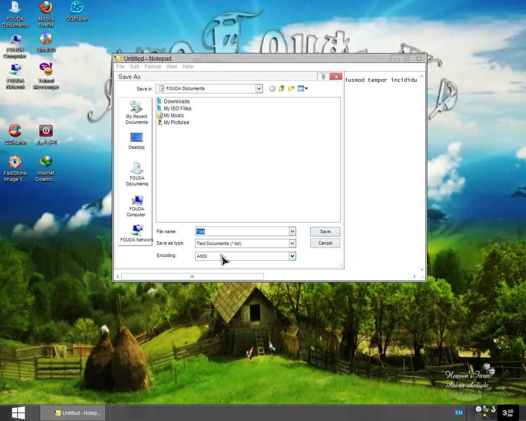Click the Save button
The width and height of the screenshot is (526, 421).
coord(325,231)
